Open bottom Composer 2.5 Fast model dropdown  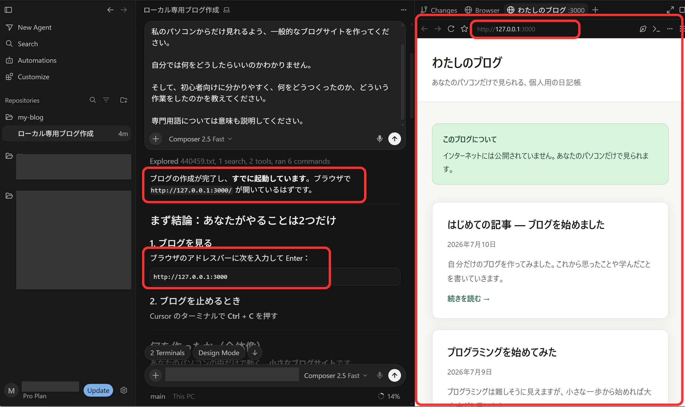(335, 375)
